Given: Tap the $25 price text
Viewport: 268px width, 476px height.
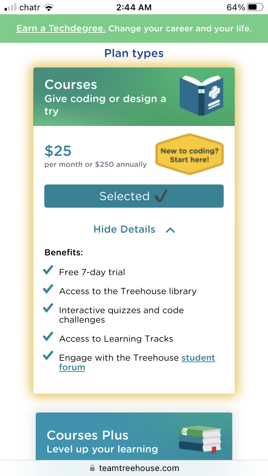Looking at the screenshot, I should click(x=58, y=151).
